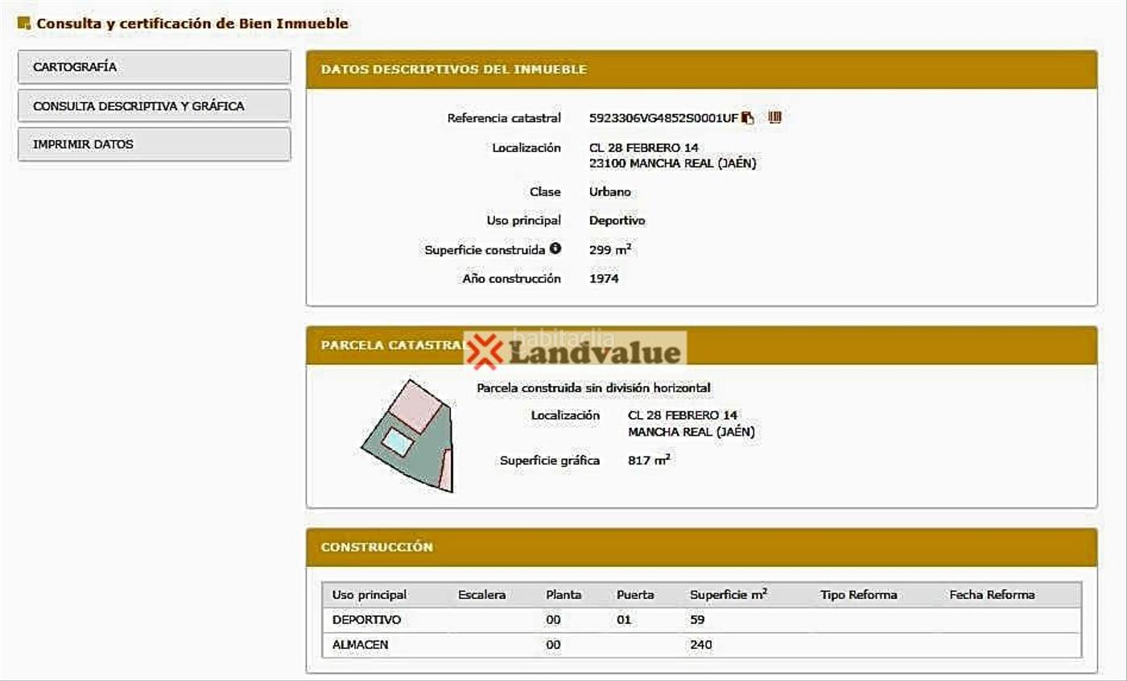Click the Superficie m² column header

pos(728,595)
